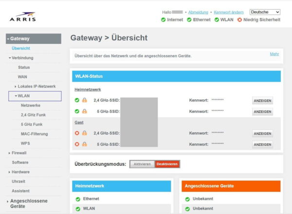
Task: Click 'Ethernet' entry in Heimnetzwerk panel
Action: pos(91,199)
